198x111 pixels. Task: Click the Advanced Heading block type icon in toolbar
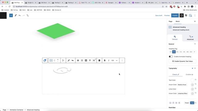click(x=51, y=60)
